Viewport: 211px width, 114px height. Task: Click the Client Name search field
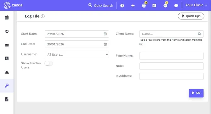[x=171, y=34]
